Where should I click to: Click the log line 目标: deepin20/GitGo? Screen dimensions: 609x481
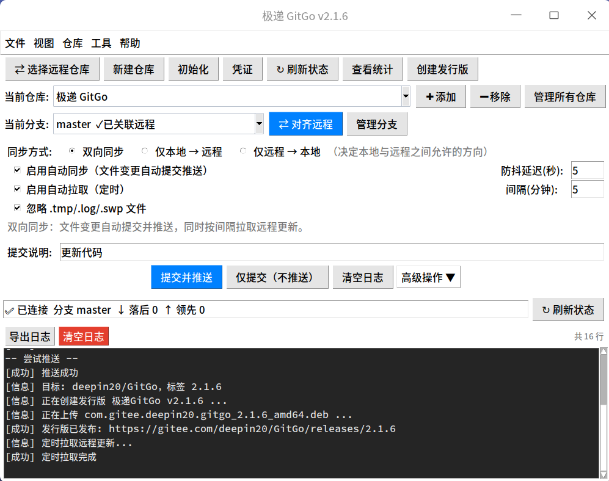[x=114, y=386]
